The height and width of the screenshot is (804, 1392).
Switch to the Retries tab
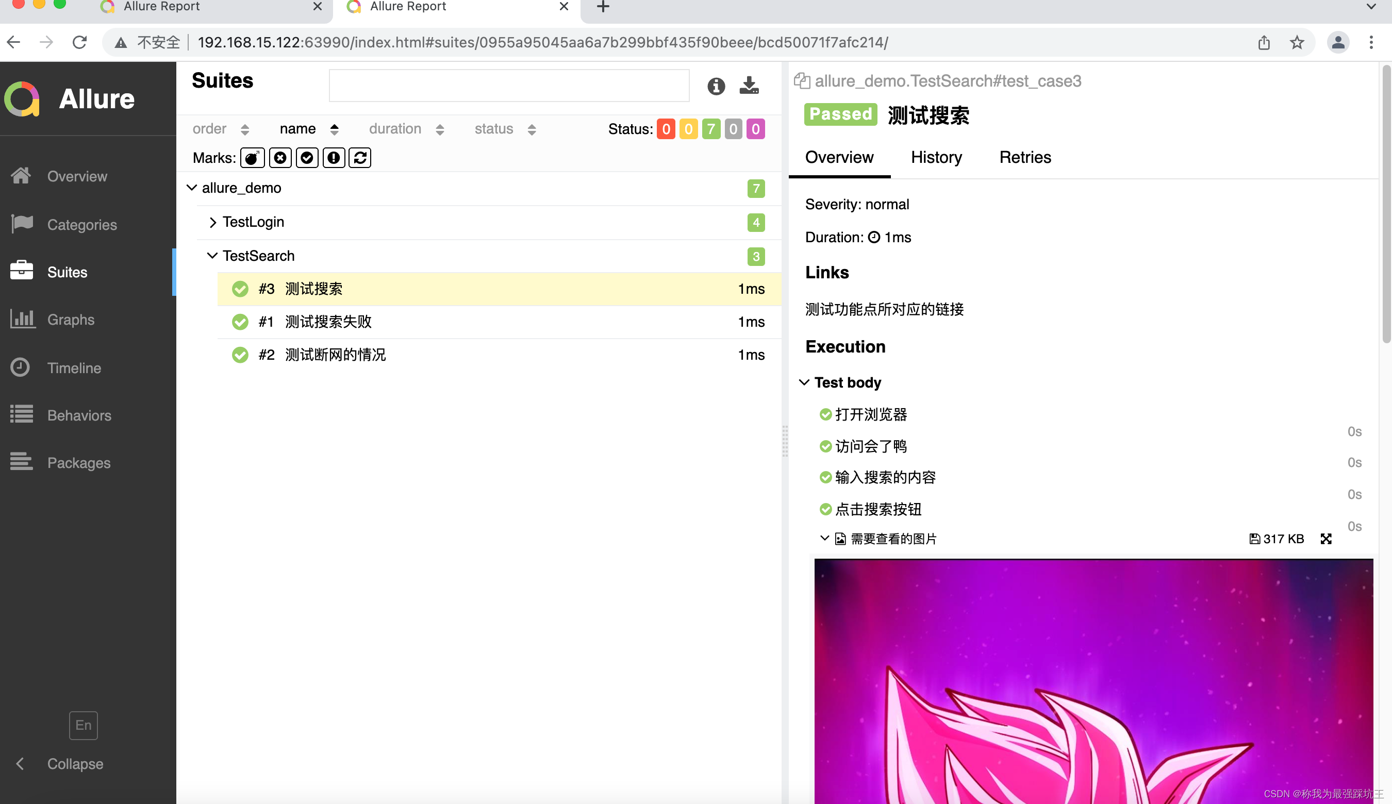(1025, 157)
